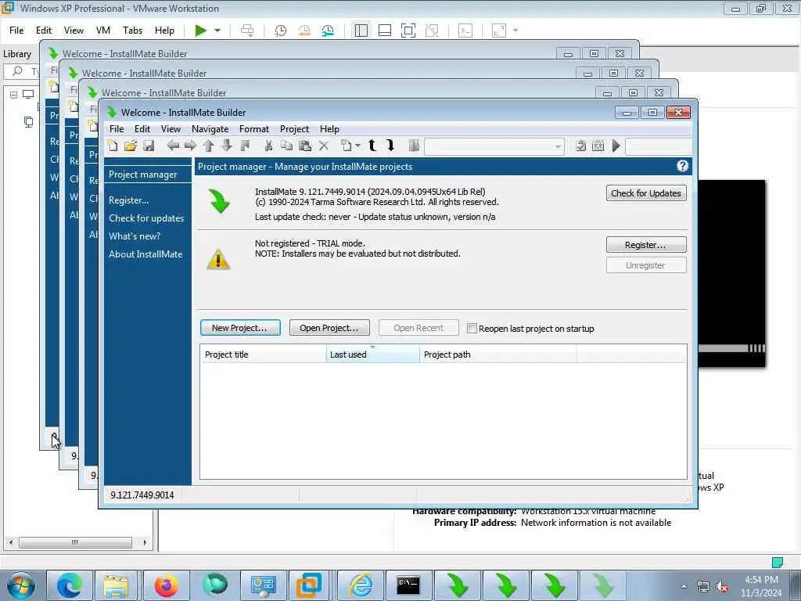Enable Reopen last project on startup checkbox

472,328
